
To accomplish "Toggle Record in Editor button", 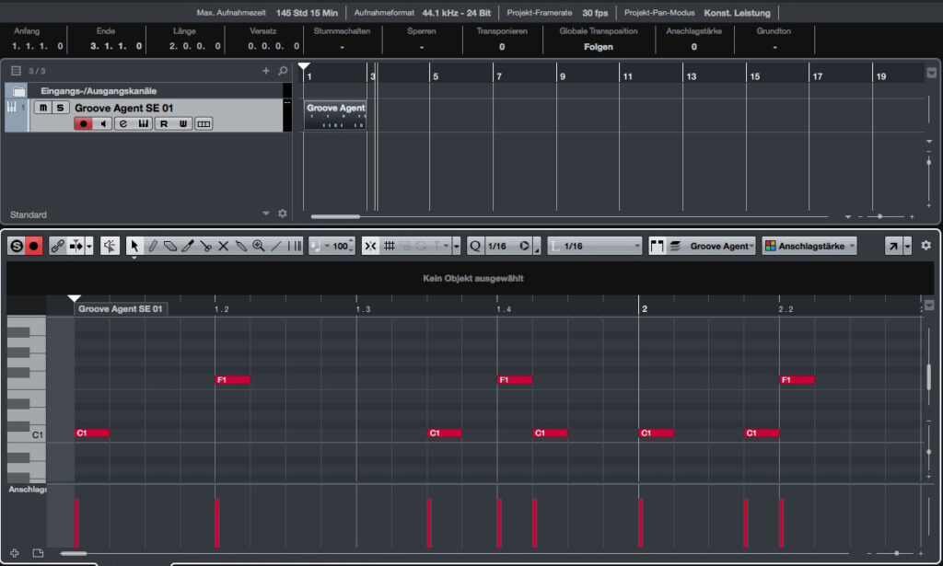I will [x=34, y=246].
